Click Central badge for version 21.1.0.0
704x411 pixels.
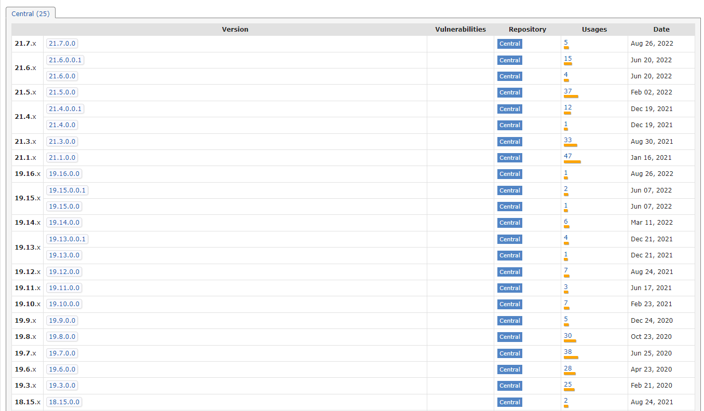click(x=510, y=158)
